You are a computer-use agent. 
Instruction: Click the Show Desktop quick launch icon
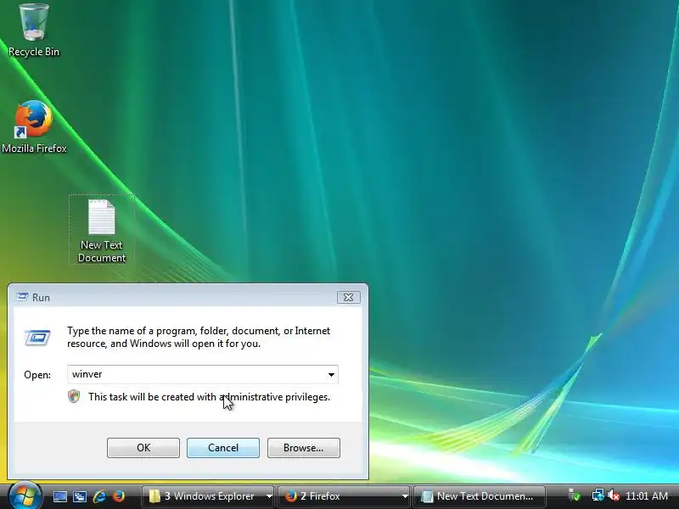pos(59,496)
